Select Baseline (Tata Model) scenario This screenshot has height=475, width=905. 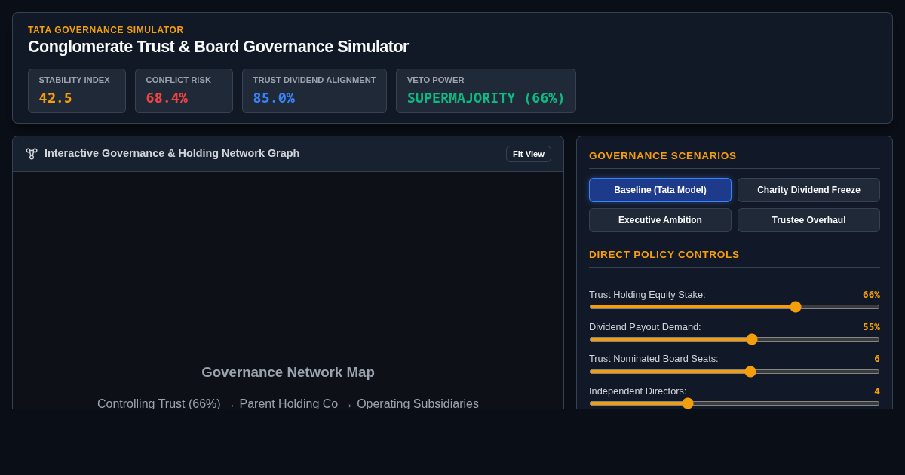click(660, 190)
